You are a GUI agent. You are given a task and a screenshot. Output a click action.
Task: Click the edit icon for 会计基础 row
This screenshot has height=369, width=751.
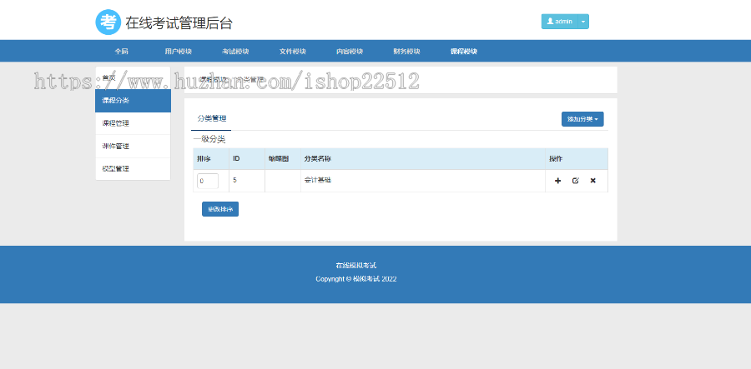[x=575, y=181]
